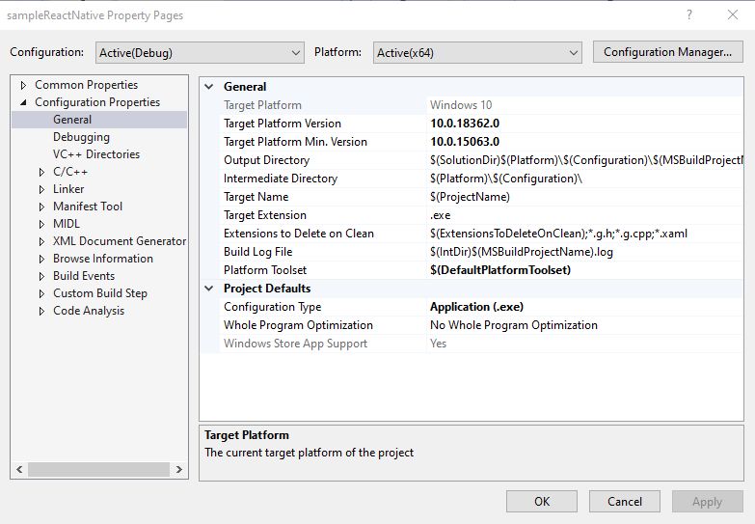Screen dimensions: 755x524
Task: Expand the C/C++ tree node arrow
Action: 41,172
